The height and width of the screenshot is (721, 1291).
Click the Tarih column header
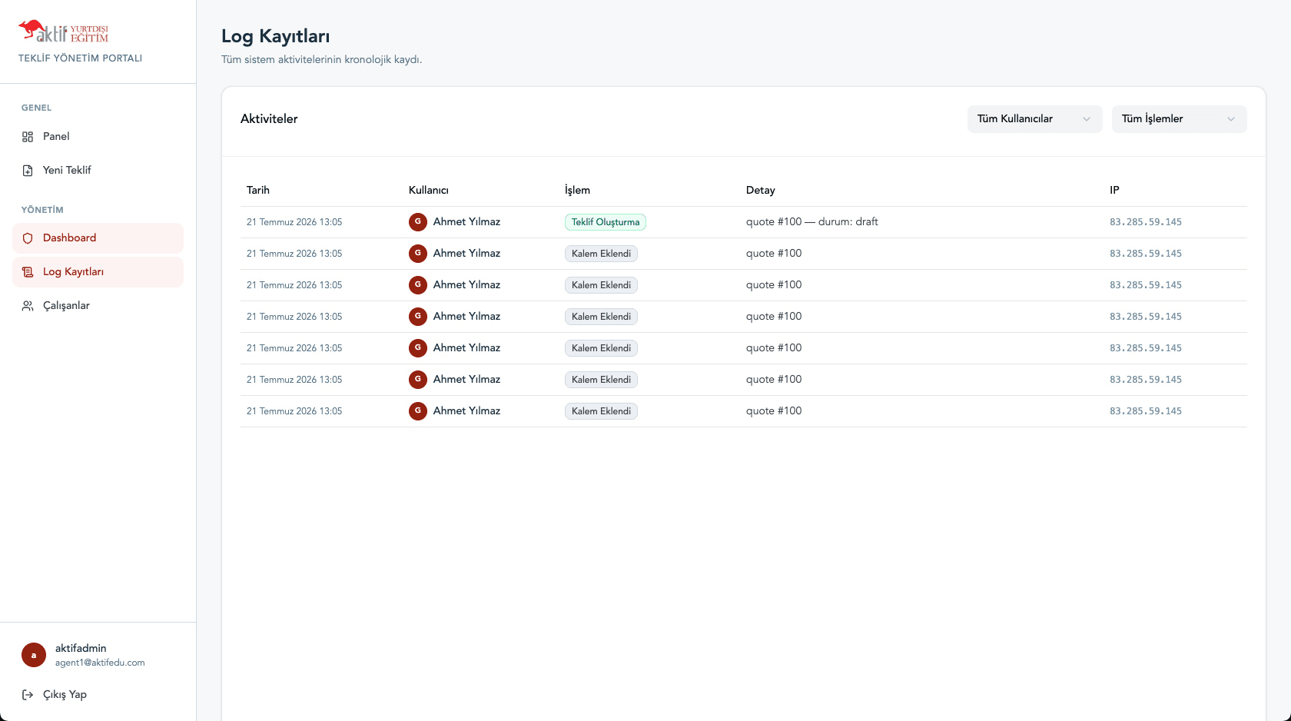258,190
